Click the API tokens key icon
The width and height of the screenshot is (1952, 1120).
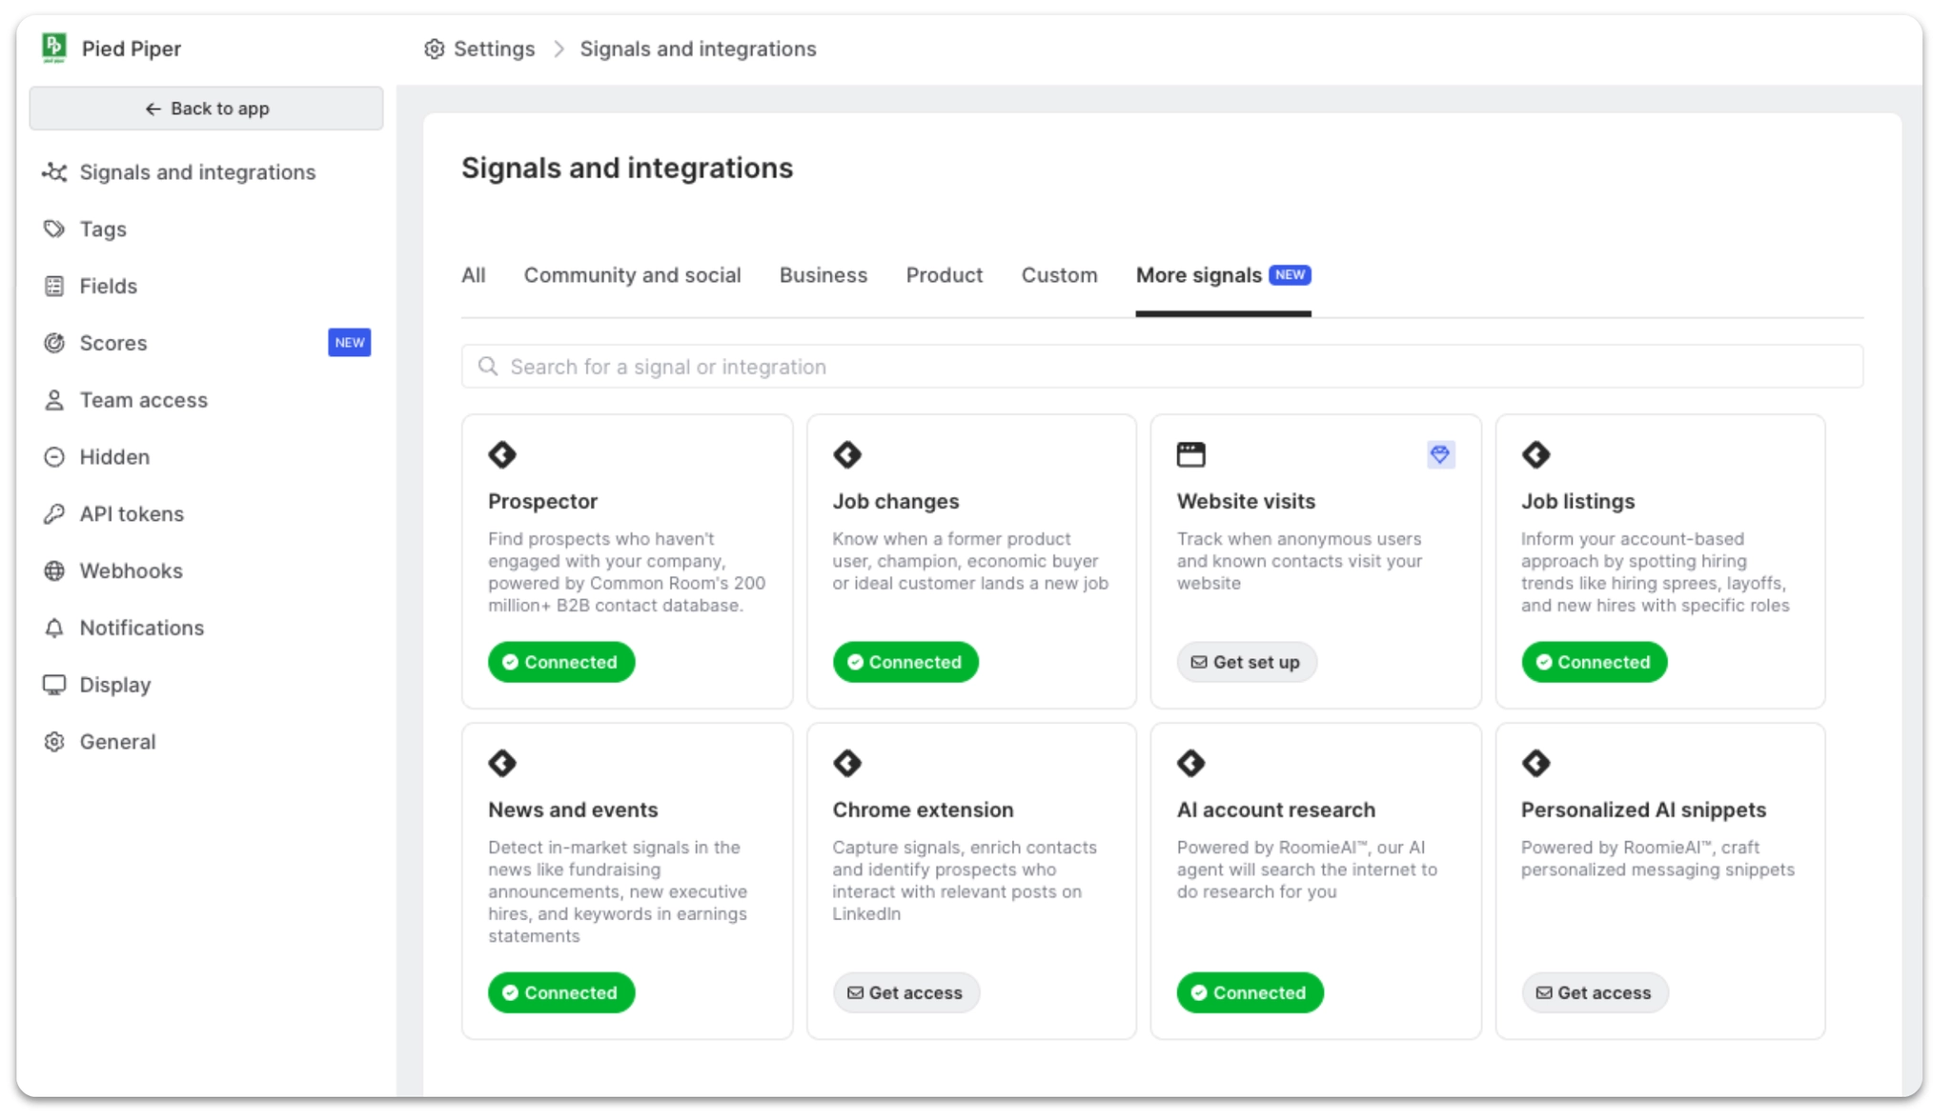(x=54, y=514)
